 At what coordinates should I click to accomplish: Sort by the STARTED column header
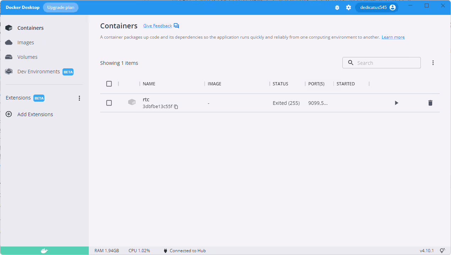coord(346,84)
